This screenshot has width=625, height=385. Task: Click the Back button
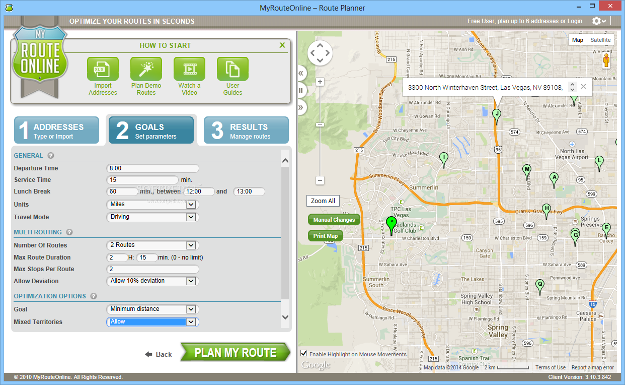(x=159, y=354)
